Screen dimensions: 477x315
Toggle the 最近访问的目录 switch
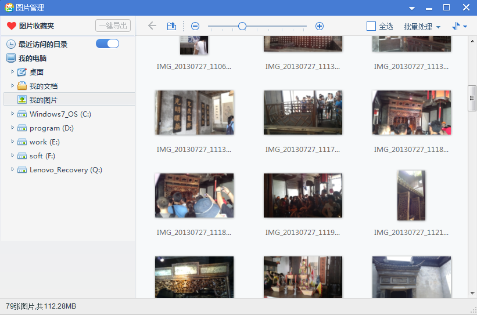pos(107,44)
